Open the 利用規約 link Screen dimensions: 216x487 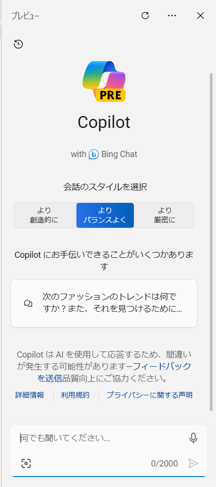tap(75, 395)
